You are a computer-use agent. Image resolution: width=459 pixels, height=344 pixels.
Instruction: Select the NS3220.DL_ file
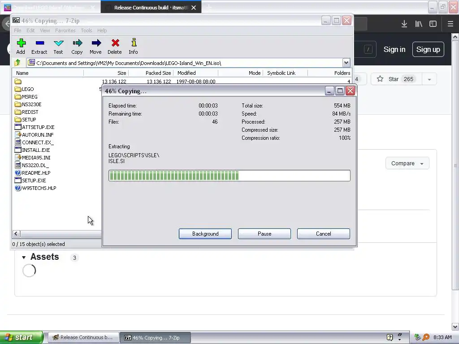[32, 165]
